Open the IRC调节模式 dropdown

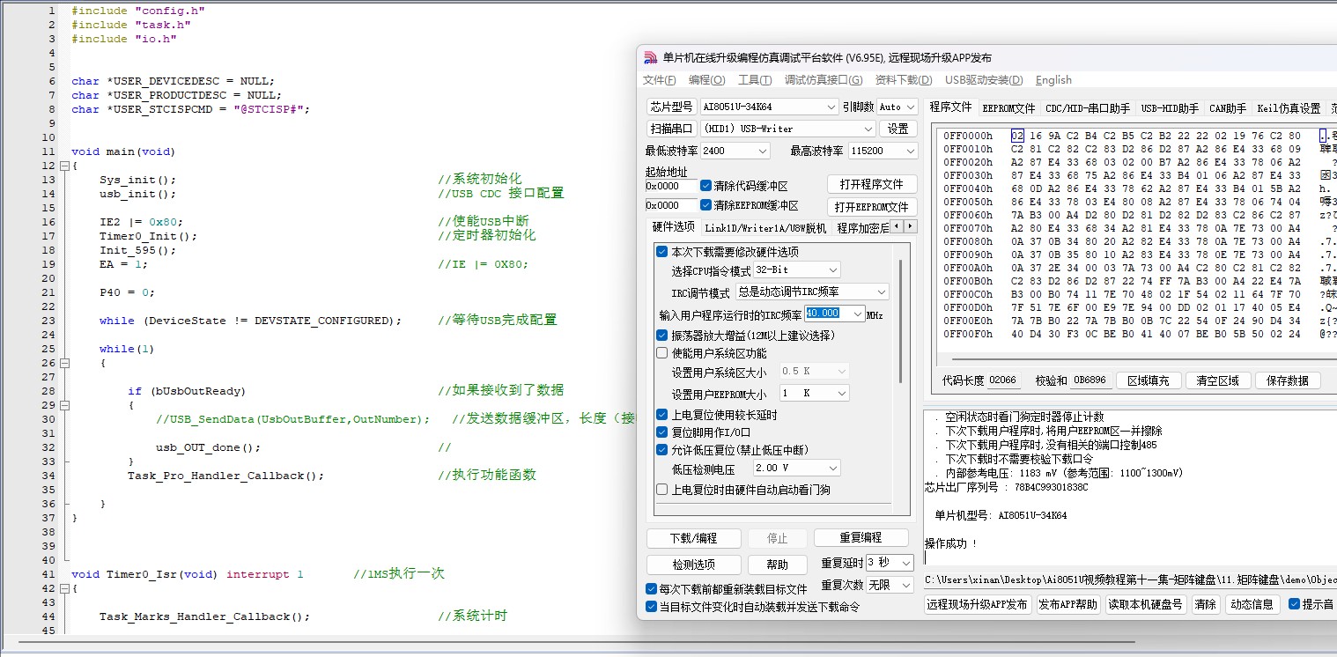[x=812, y=292]
